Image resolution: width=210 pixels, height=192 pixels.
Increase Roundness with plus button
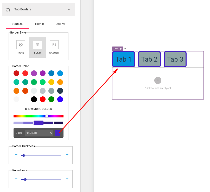coord(67,179)
